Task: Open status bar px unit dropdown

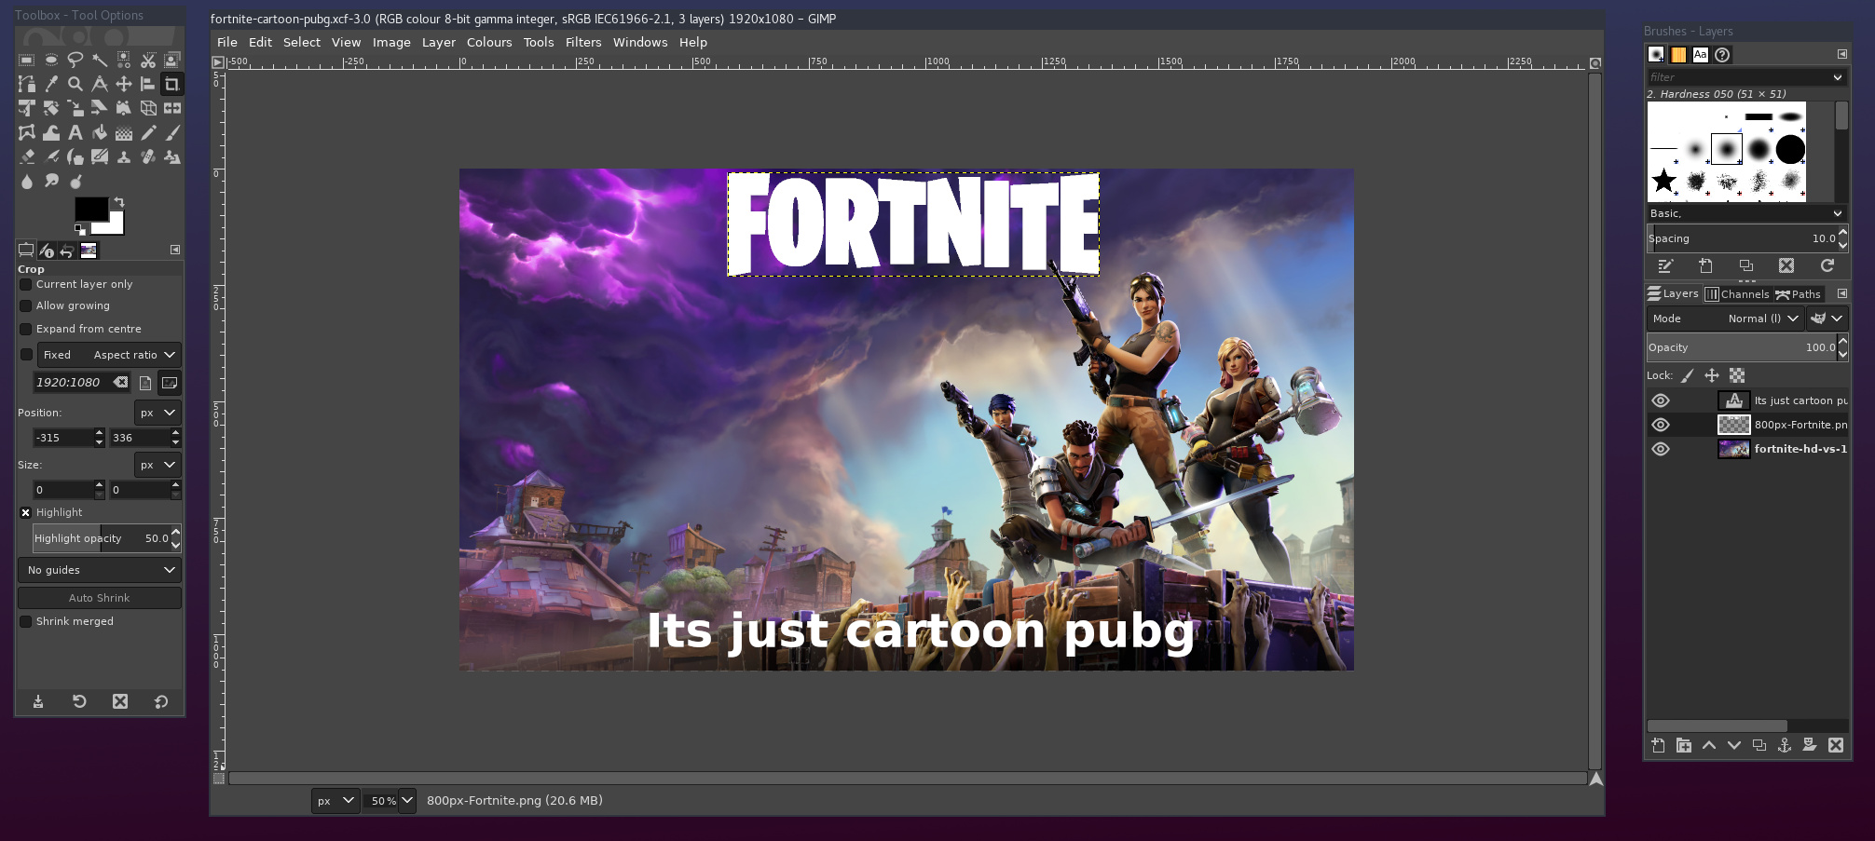Action: coord(335,800)
